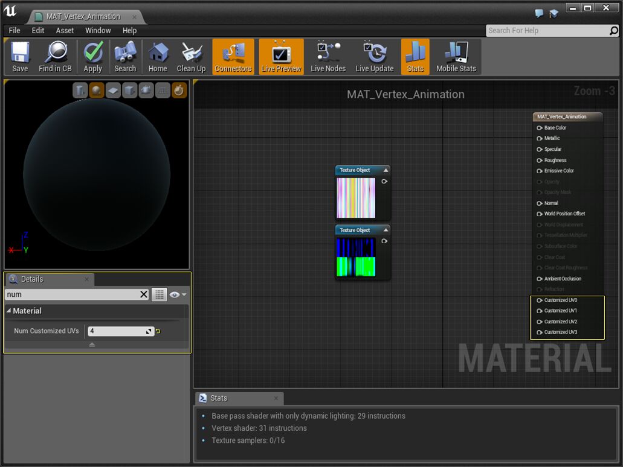Open the Search toolbar icon
This screenshot has height=467, width=623.
pyautogui.click(x=125, y=56)
